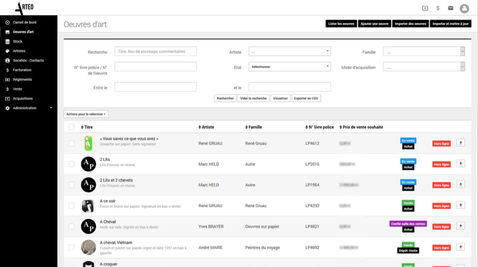Check the A ce soir row checkbox
Screen dimensions: 478x267
71,206
